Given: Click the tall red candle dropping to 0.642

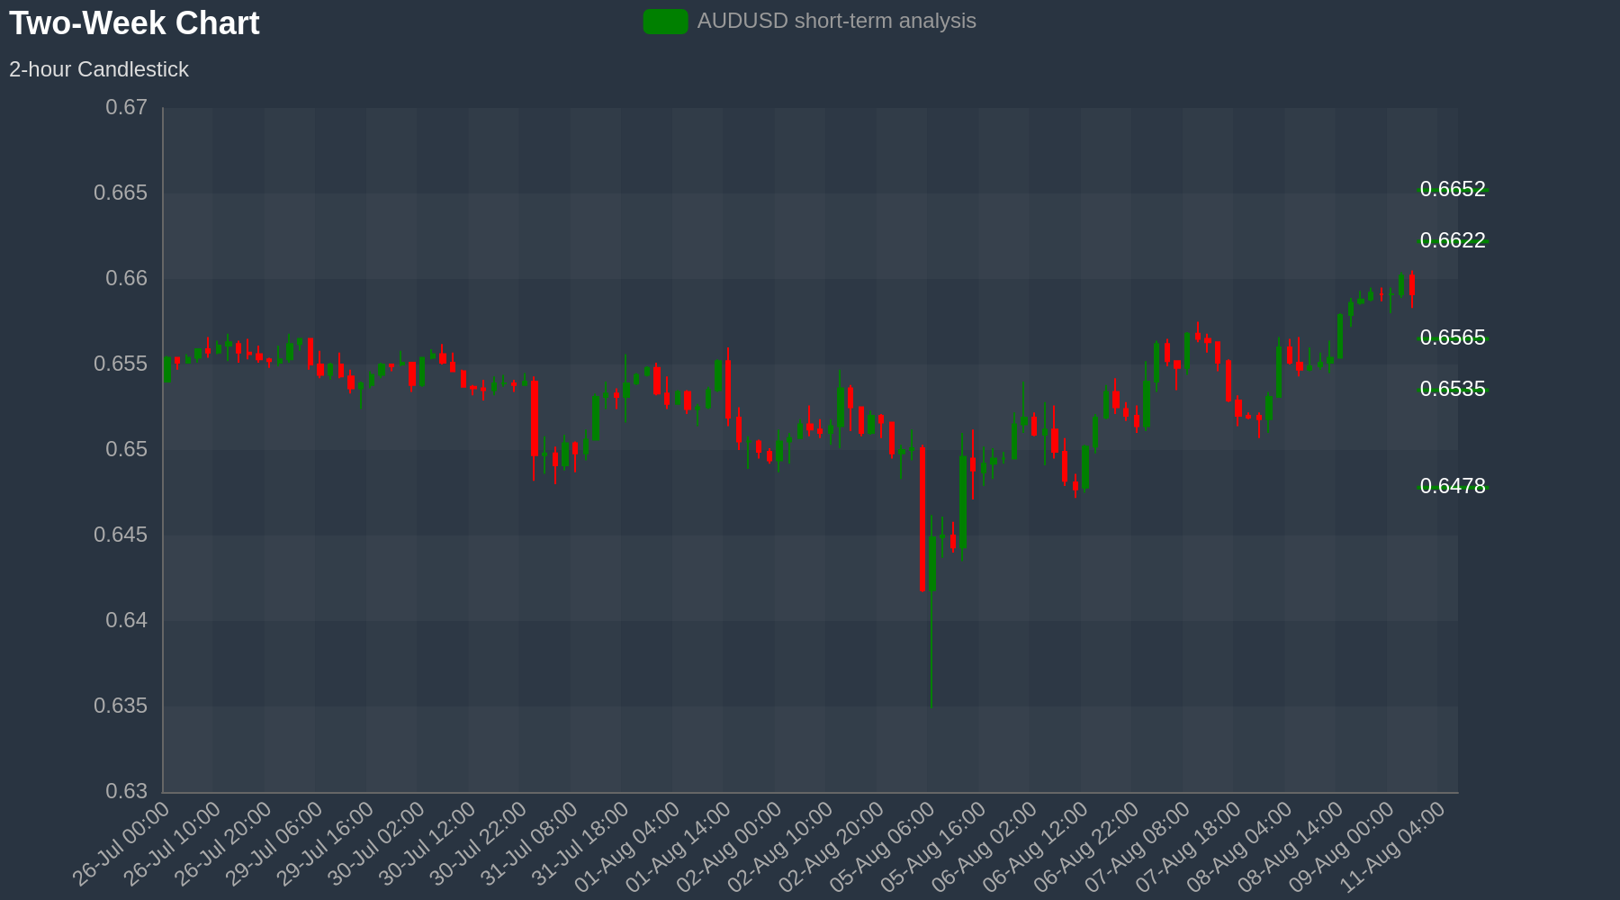Looking at the screenshot, I should (922, 519).
